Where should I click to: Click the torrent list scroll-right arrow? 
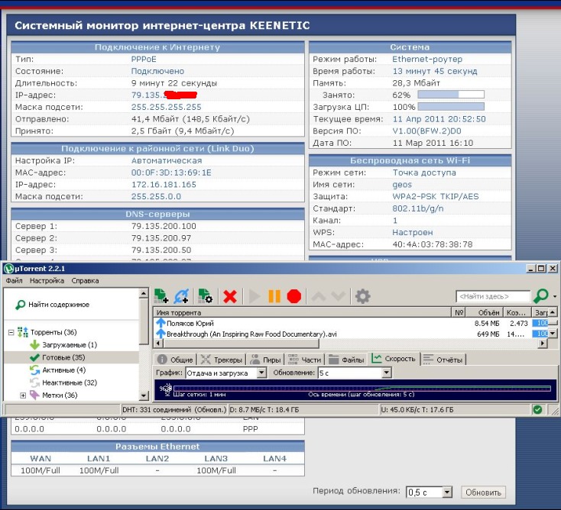coord(543,344)
